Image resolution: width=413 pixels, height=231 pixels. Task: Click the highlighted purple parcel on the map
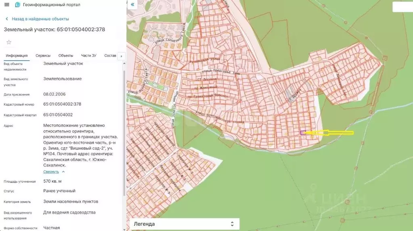(302, 132)
